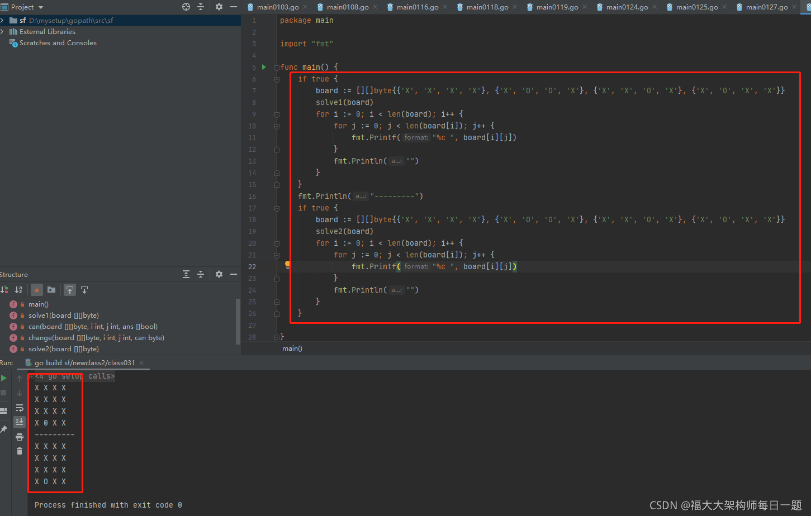Click the Structure panel vertical scrollbar
Screen dimensions: 811x516
(x=238, y=321)
